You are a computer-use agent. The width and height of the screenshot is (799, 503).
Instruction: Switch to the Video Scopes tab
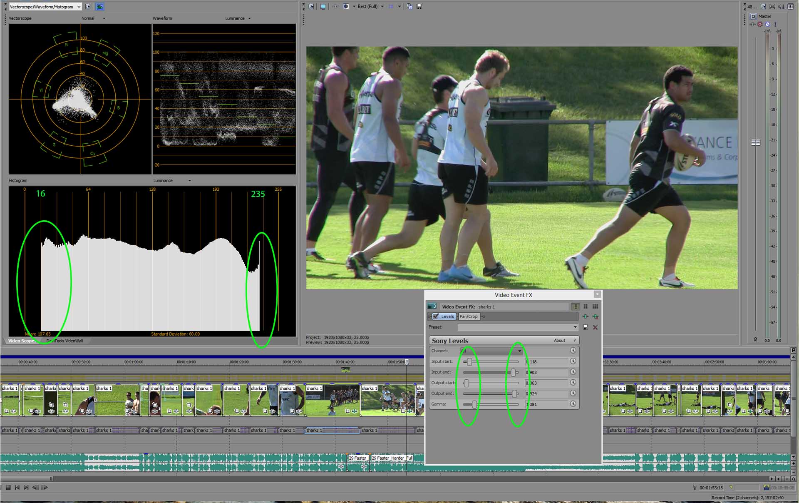pos(22,341)
